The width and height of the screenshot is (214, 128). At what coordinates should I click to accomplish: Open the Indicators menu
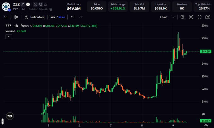[x=35, y=17]
